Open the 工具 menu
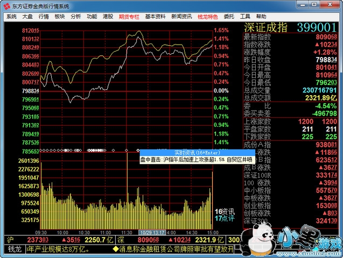 click(x=245, y=17)
